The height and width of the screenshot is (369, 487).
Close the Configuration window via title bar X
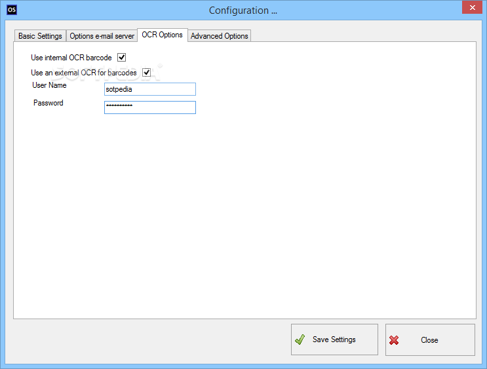click(472, 7)
